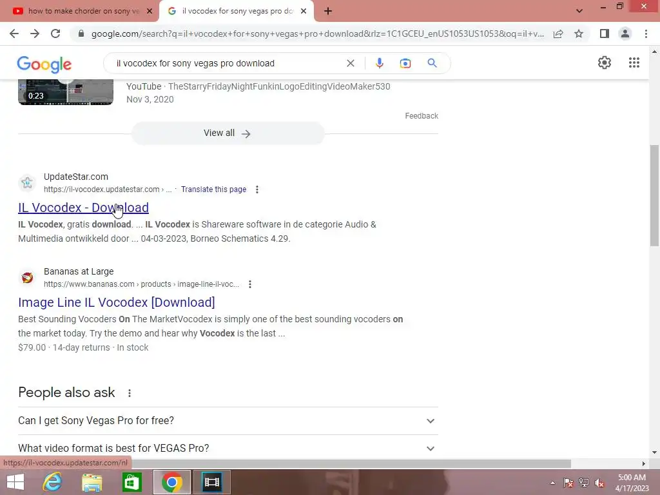Screen dimensions: 660x495
Task: Open the Google apps grid
Action: (634, 63)
